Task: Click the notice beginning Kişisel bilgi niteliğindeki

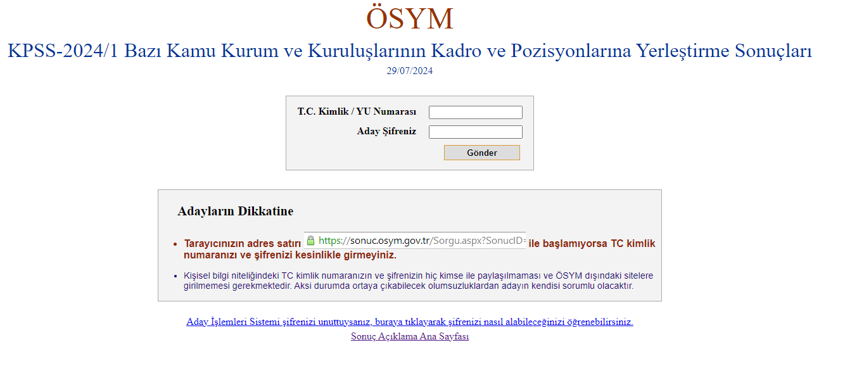Action: 418,281
